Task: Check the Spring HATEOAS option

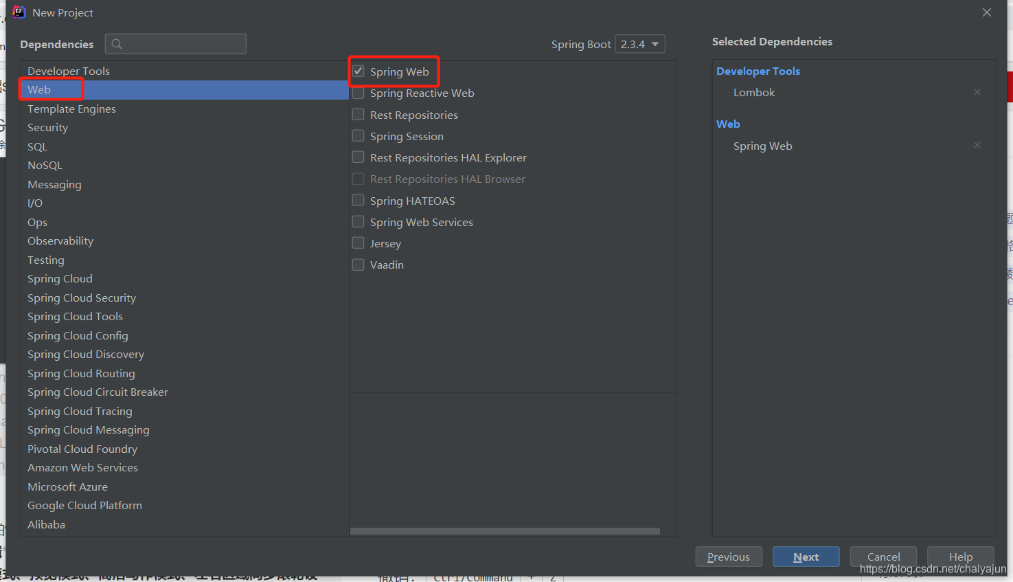Action: point(358,200)
